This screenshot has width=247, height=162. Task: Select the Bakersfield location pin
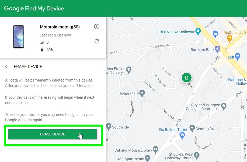click(x=142, y=94)
